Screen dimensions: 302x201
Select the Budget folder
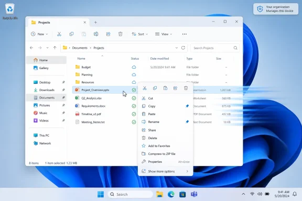pyautogui.click(x=86, y=67)
